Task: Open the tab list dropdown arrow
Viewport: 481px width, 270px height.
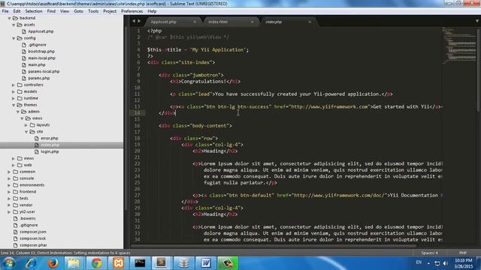Action: coord(477,21)
